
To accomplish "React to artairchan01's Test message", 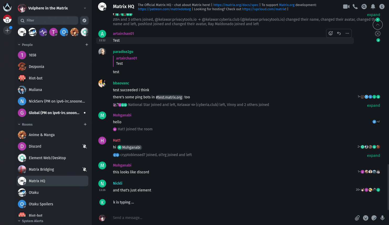I will 331,33.
